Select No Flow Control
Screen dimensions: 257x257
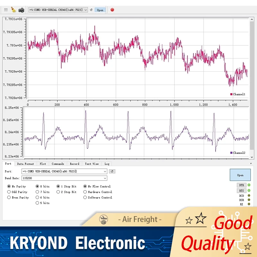[97, 186]
